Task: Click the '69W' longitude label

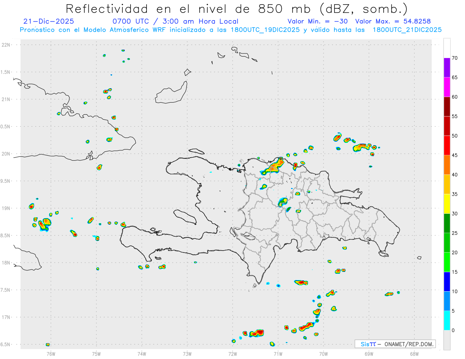Action: click(x=369, y=353)
